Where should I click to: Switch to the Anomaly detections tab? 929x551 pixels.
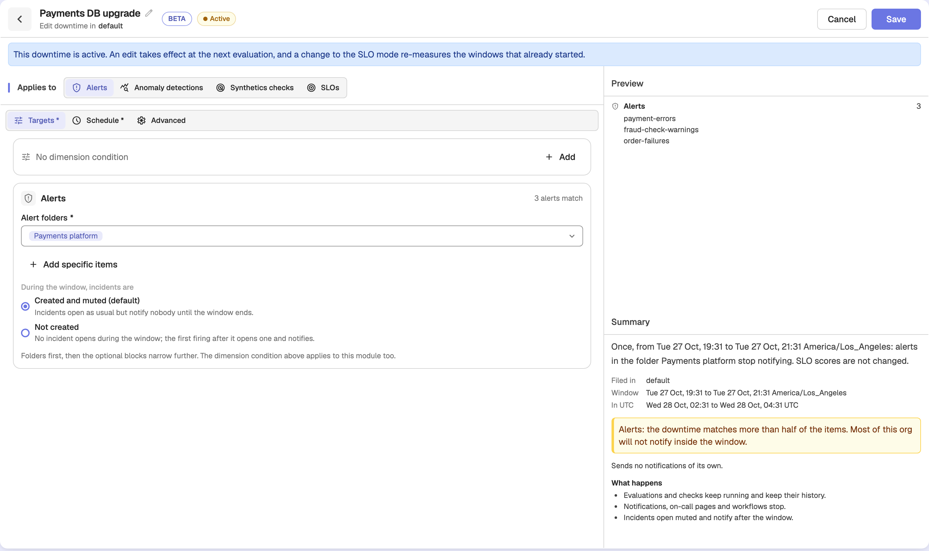point(162,88)
